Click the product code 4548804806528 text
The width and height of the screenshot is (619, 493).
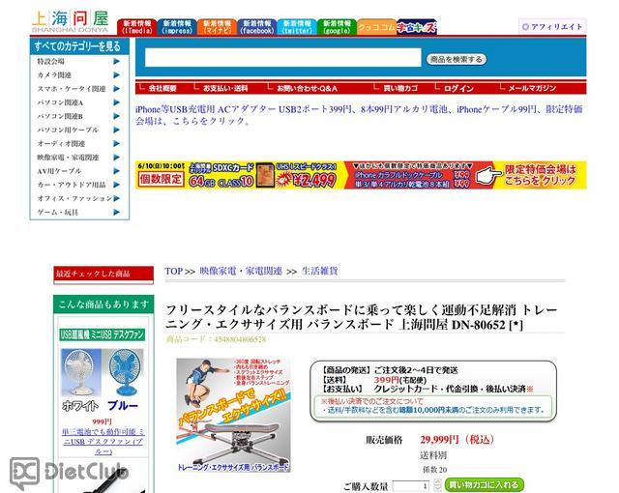tap(240, 339)
